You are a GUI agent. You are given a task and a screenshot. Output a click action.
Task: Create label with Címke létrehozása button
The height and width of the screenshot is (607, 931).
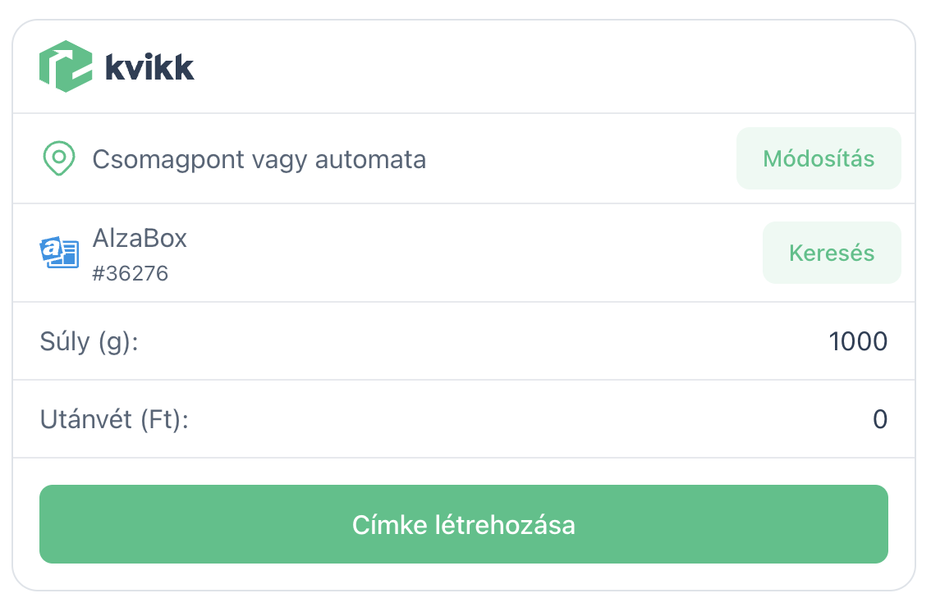[x=464, y=524]
